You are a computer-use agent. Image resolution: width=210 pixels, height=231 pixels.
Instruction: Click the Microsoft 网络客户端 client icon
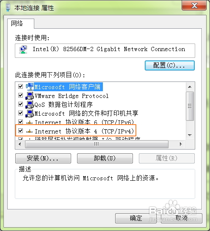(30, 87)
